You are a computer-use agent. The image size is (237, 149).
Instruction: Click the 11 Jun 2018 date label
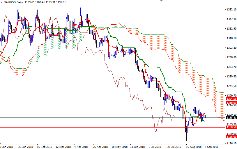(x=138, y=147)
